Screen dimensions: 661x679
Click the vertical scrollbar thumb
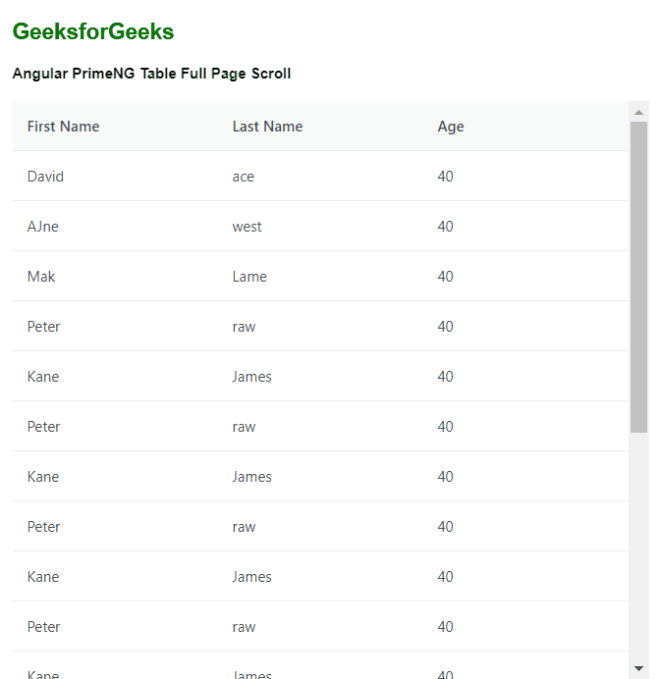(638, 277)
